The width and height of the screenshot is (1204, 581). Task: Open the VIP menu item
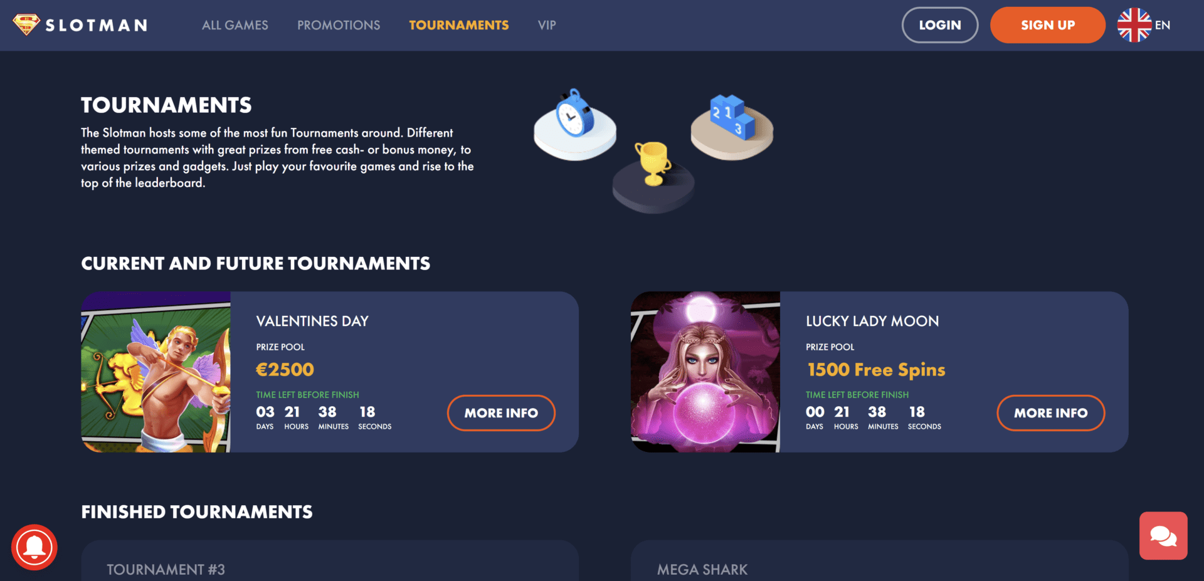(547, 25)
